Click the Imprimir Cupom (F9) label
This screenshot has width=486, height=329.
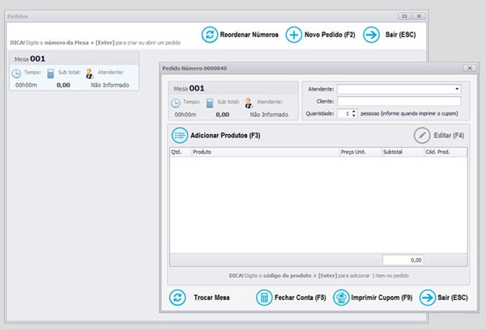pos(382,297)
